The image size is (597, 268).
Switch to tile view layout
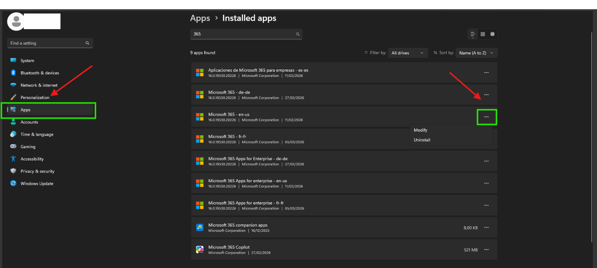(492, 34)
